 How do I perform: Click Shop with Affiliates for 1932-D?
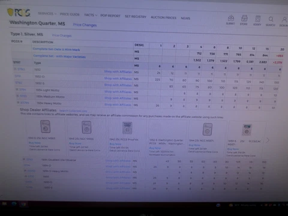pos(118,79)
